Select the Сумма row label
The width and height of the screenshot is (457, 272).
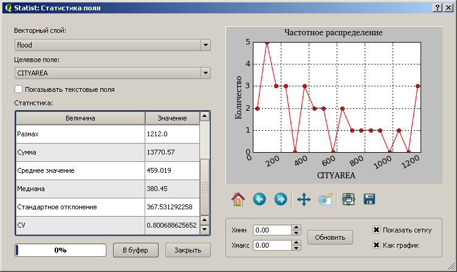tap(80, 152)
